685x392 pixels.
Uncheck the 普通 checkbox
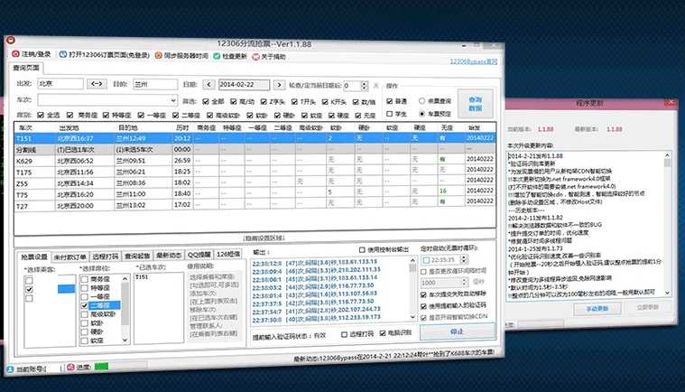point(389,101)
